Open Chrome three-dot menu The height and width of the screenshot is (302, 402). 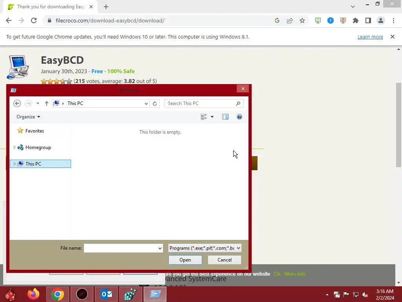(393, 20)
